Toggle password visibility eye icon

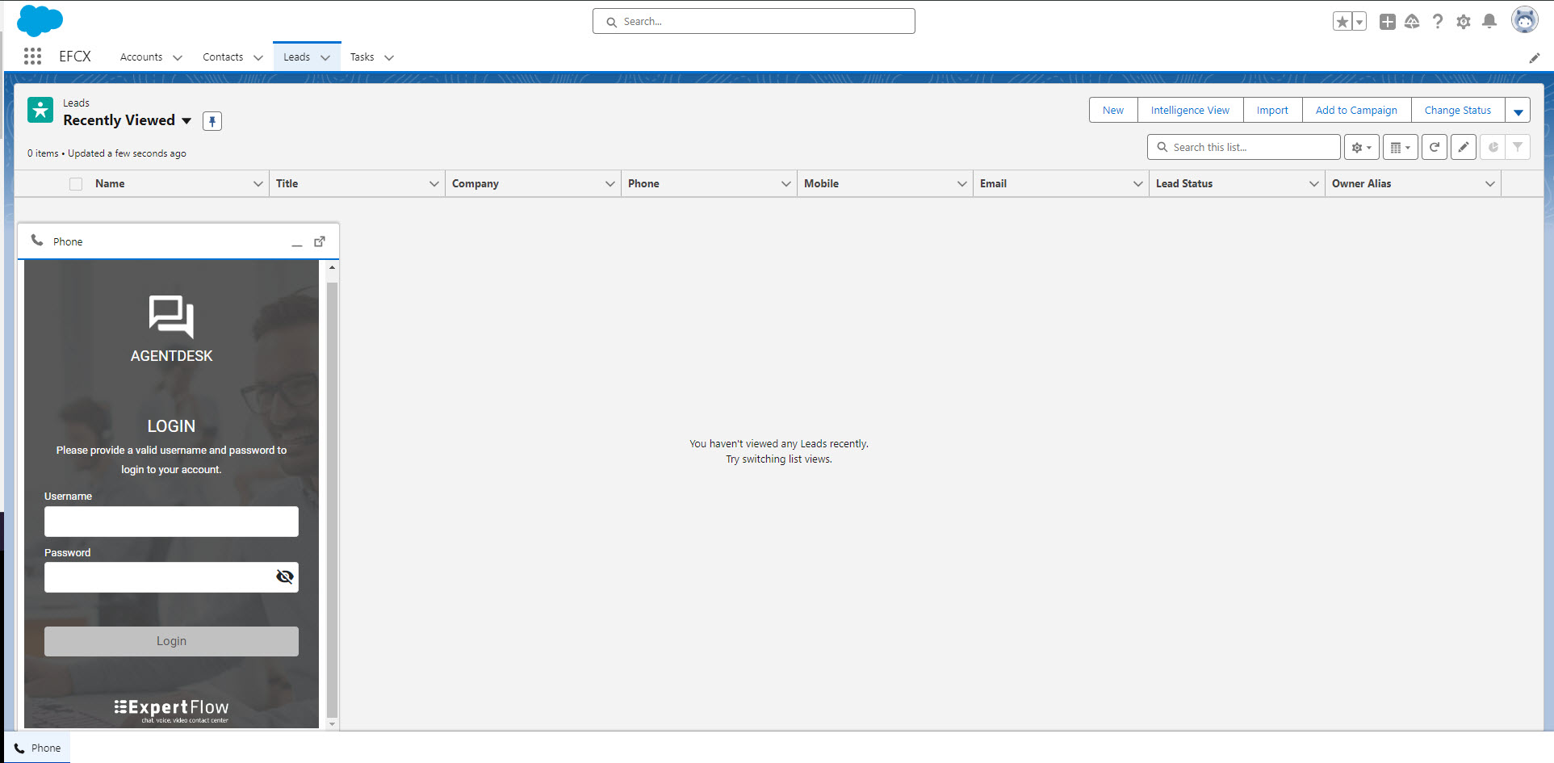[284, 576]
